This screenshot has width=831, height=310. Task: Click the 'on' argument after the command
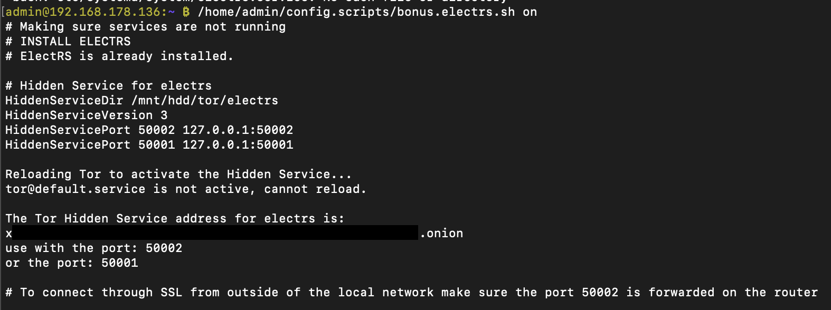pyautogui.click(x=530, y=12)
